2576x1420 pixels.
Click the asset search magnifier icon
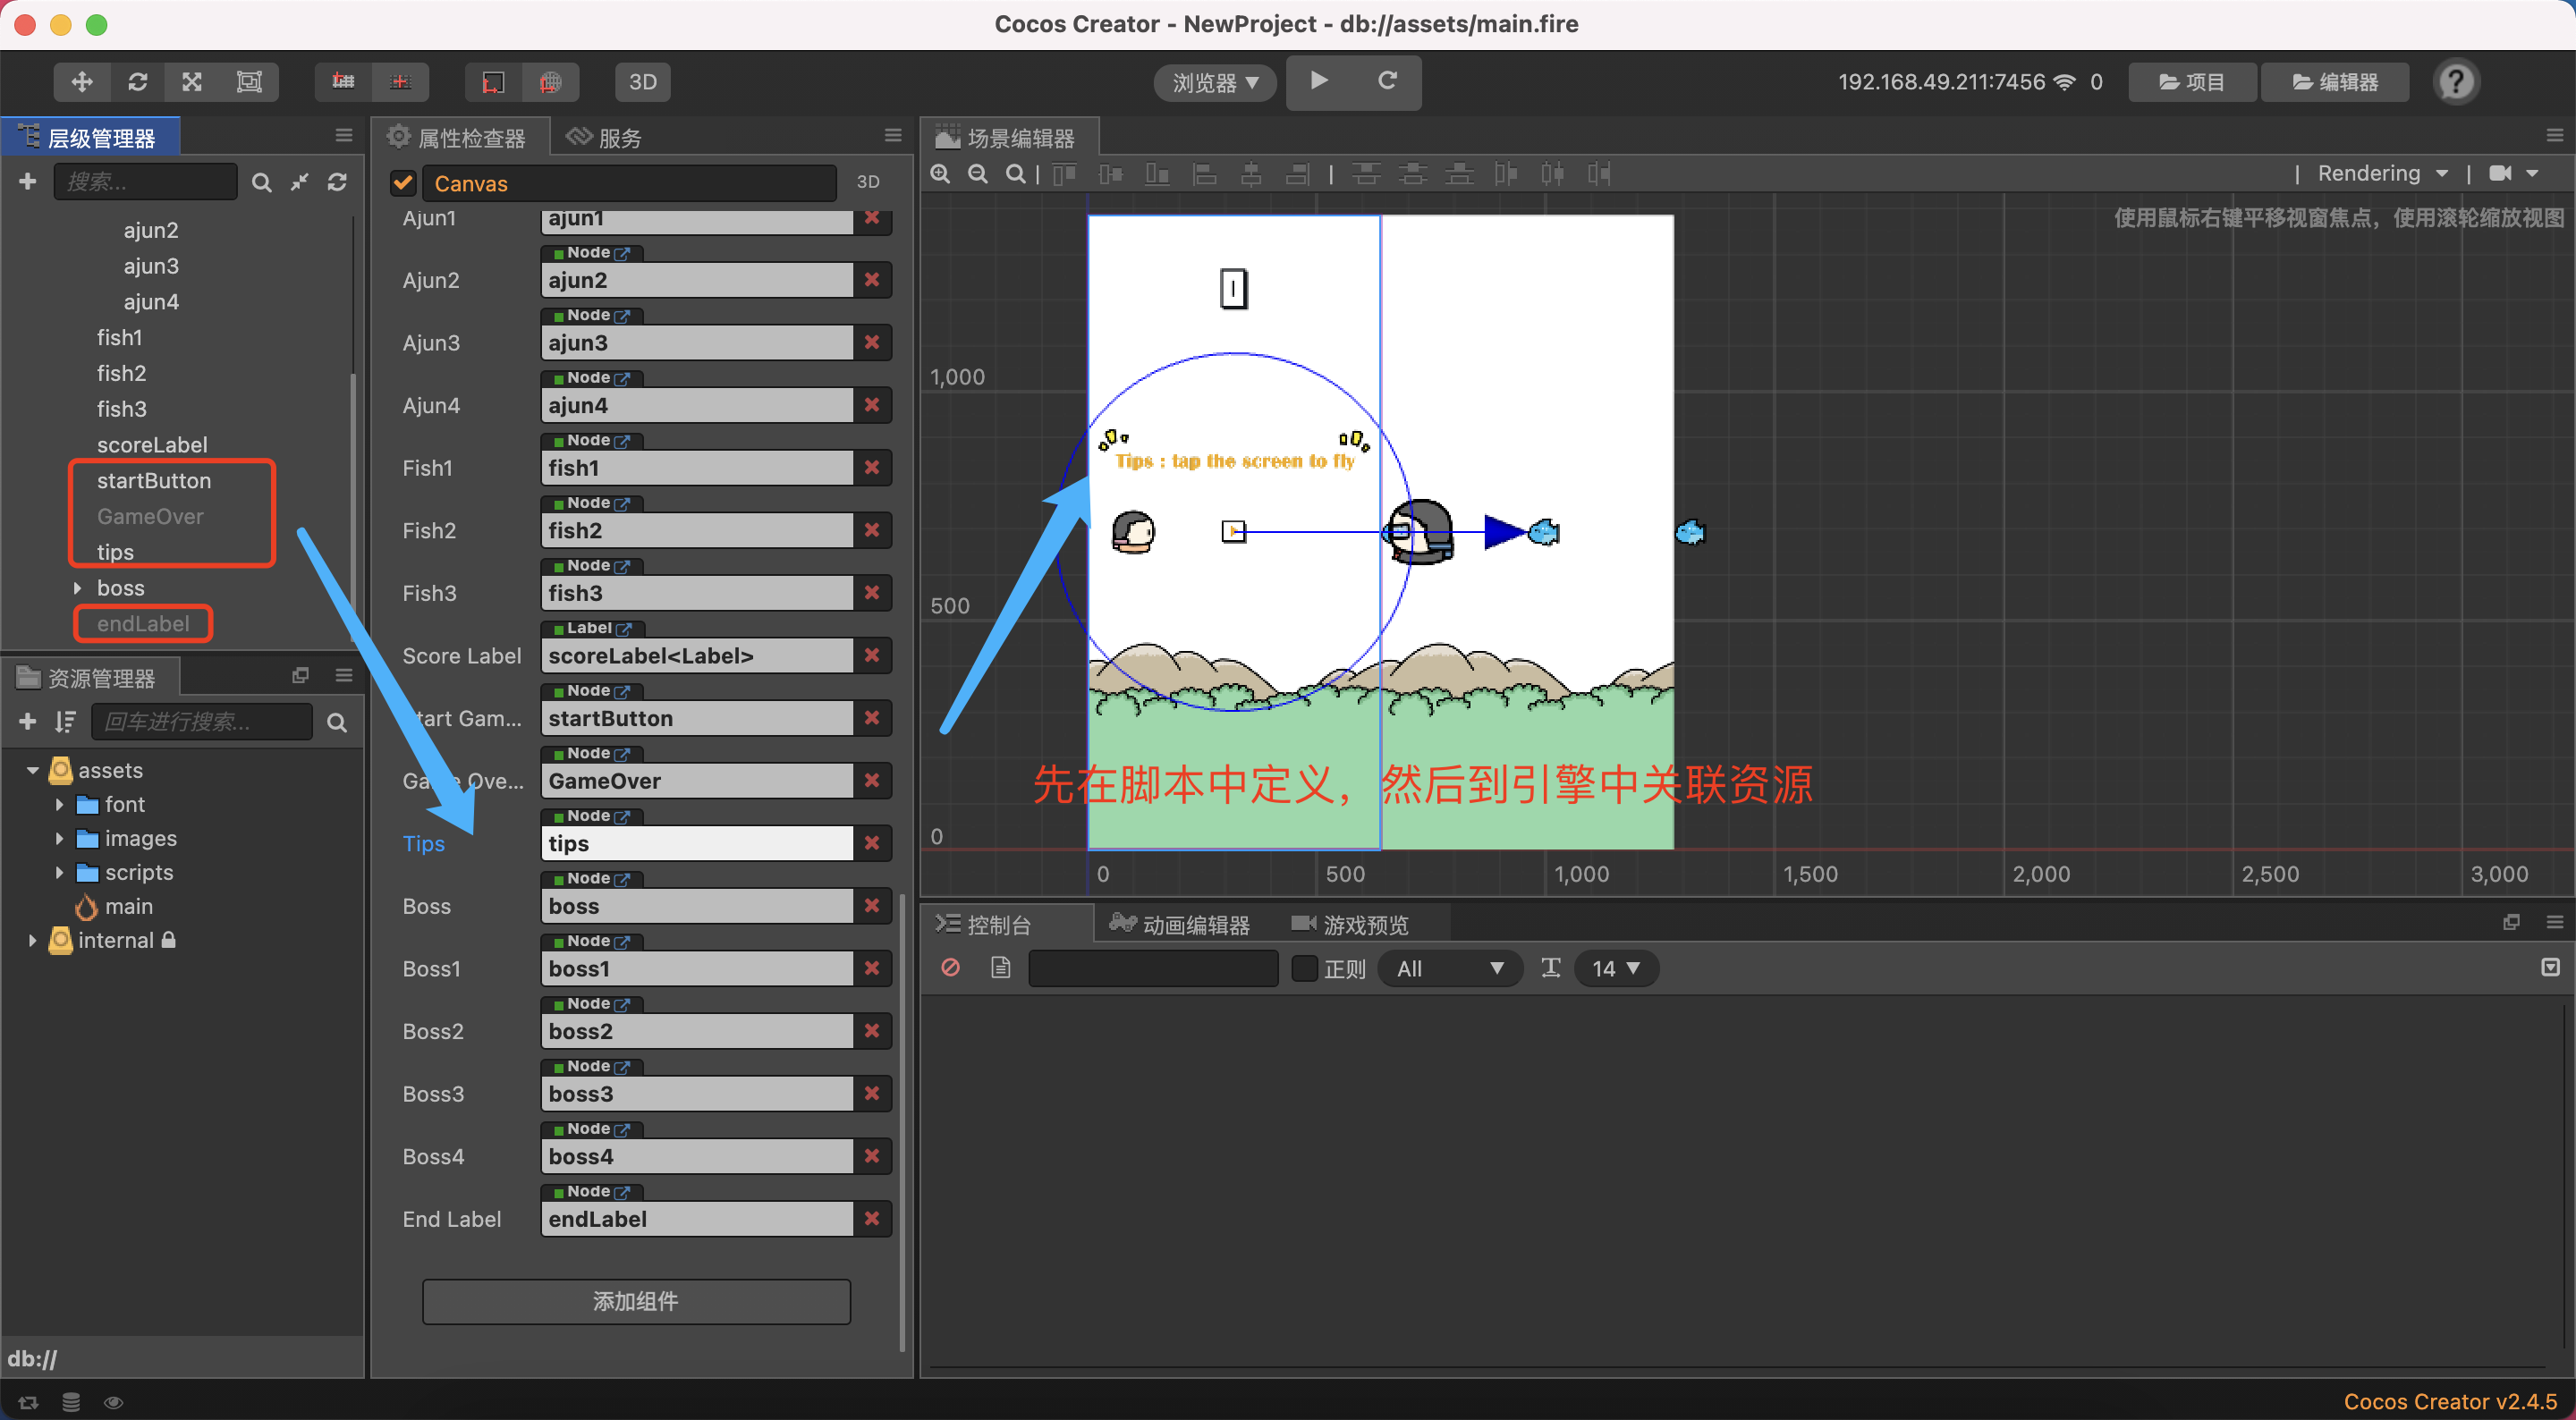[x=337, y=722]
